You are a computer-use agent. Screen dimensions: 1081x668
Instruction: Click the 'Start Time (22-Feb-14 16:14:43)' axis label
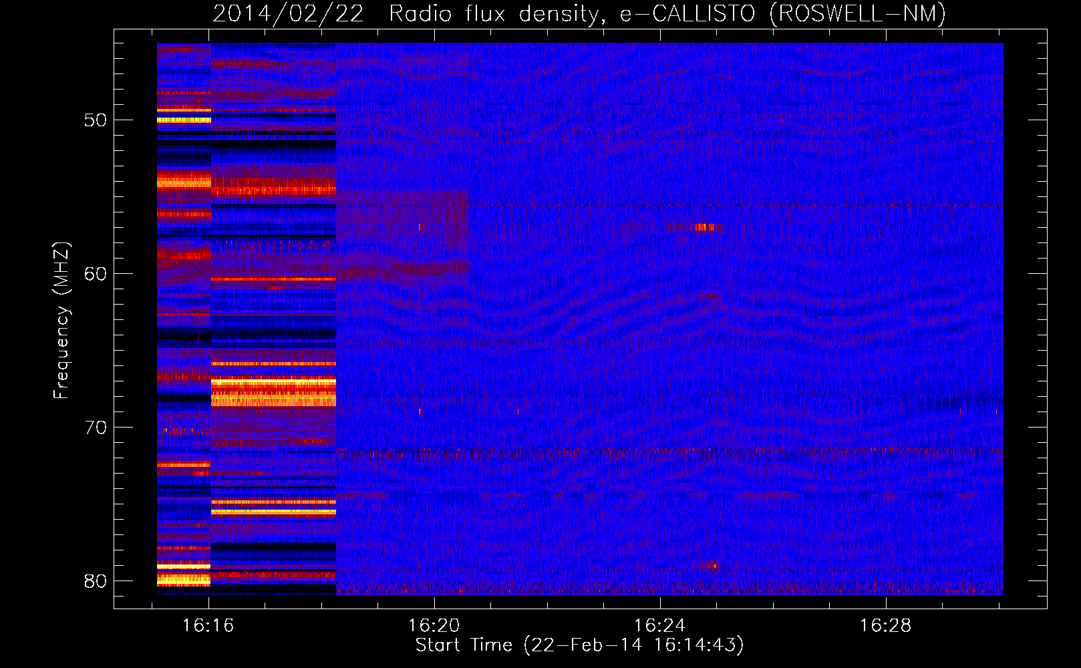[579, 645]
